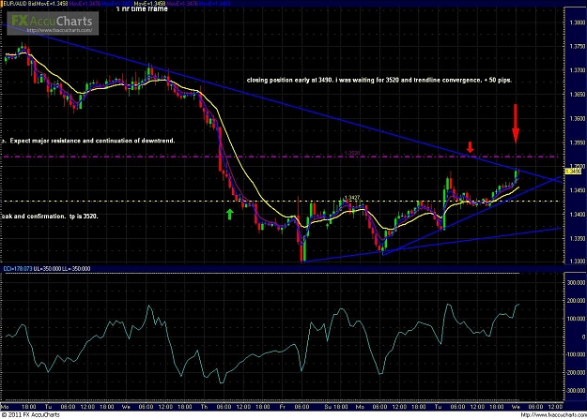Click 1.3700 on the price axis
587x419 pixels.
pyautogui.click(x=577, y=70)
